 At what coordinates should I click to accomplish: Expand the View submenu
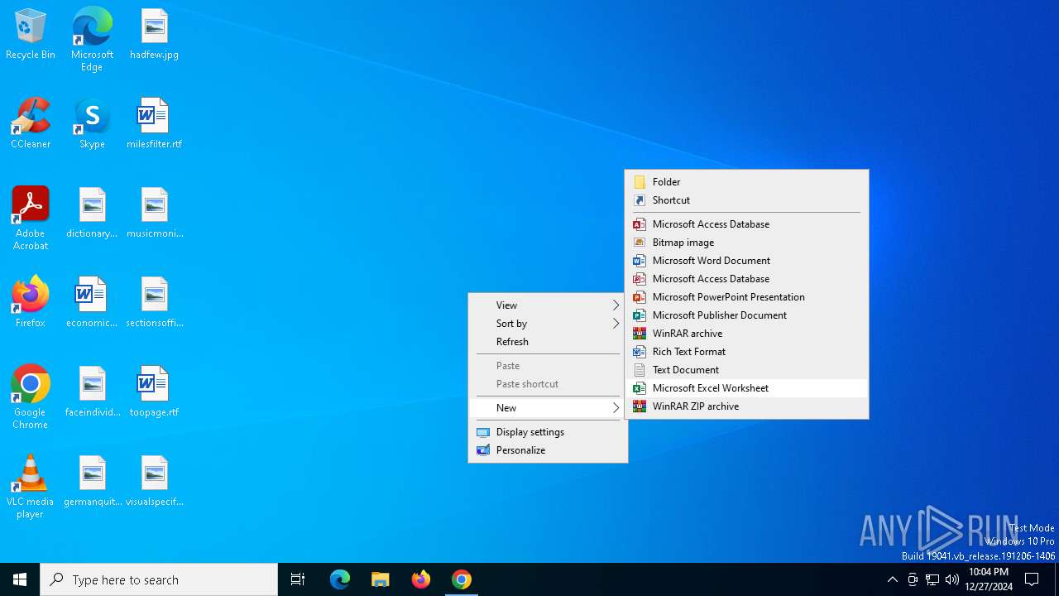tap(549, 305)
